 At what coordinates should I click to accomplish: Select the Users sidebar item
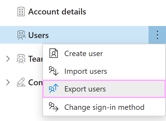pos(74,35)
